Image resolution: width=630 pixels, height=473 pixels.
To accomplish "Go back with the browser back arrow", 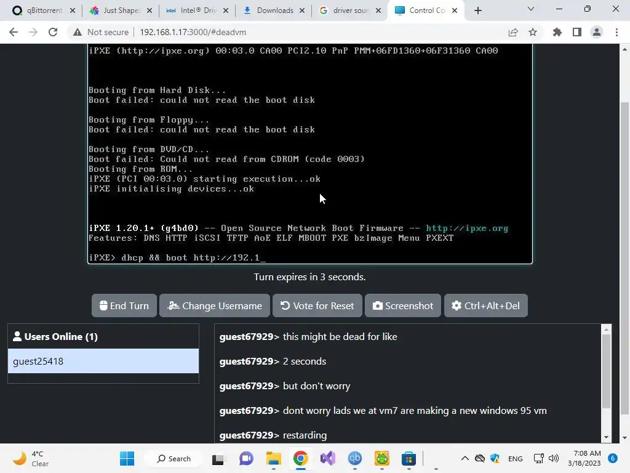I will point(14,32).
